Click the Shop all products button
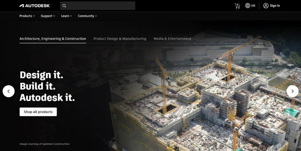 (x=38, y=112)
